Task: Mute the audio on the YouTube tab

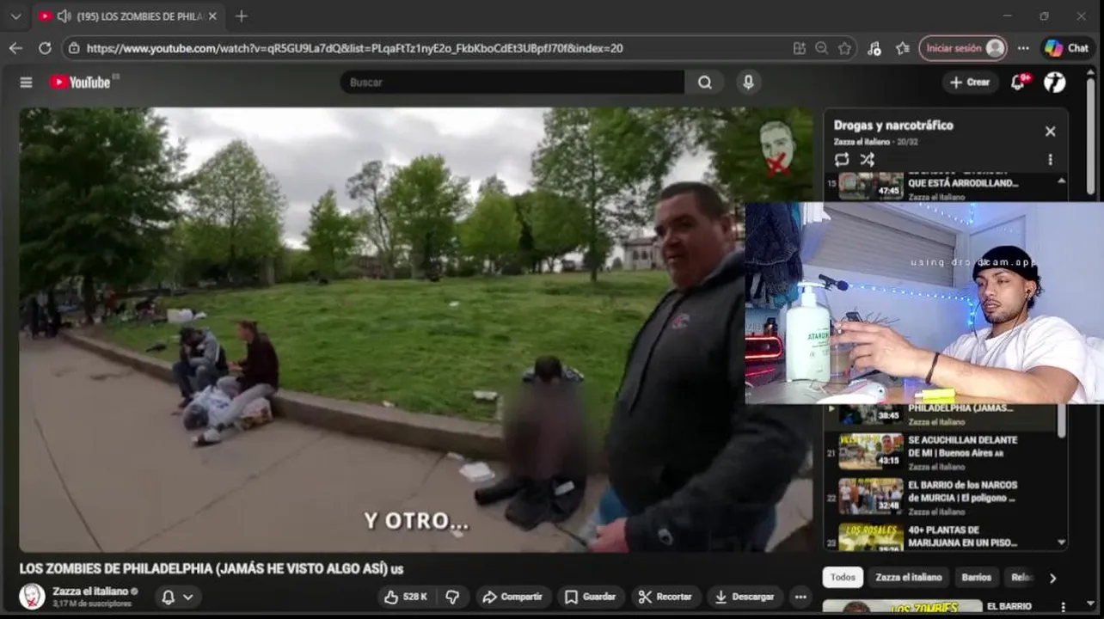Action: coord(64,16)
